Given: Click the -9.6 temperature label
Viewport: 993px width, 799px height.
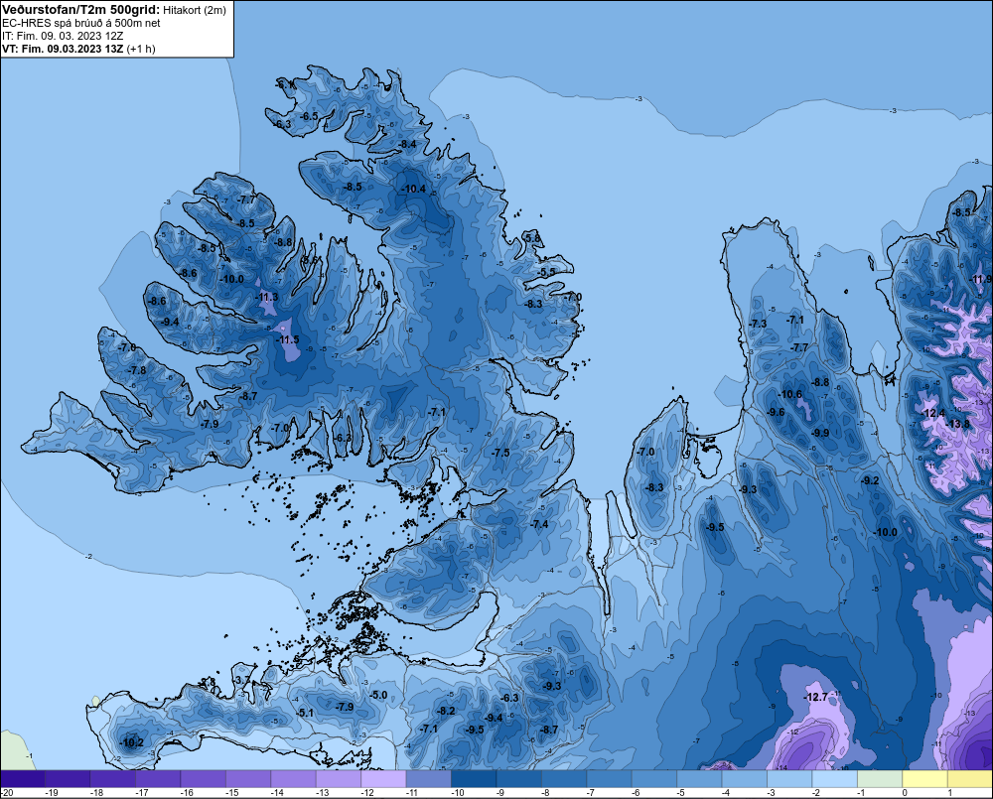Looking at the screenshot, I should coord(776,412).
